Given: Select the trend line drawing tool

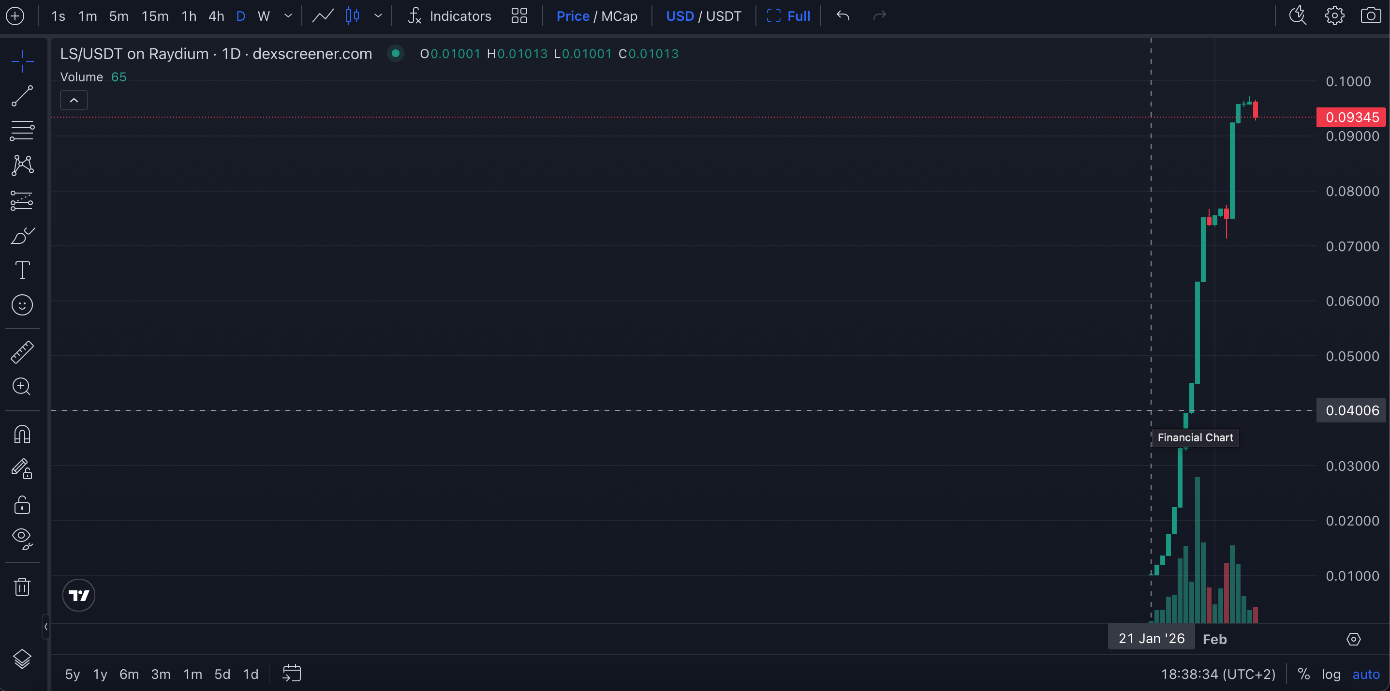Looking at the screenshot, I should click(22, 95).
